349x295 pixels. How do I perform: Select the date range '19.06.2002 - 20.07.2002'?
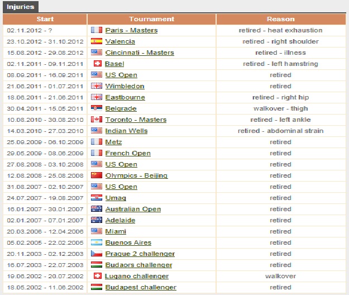point(45,276)
